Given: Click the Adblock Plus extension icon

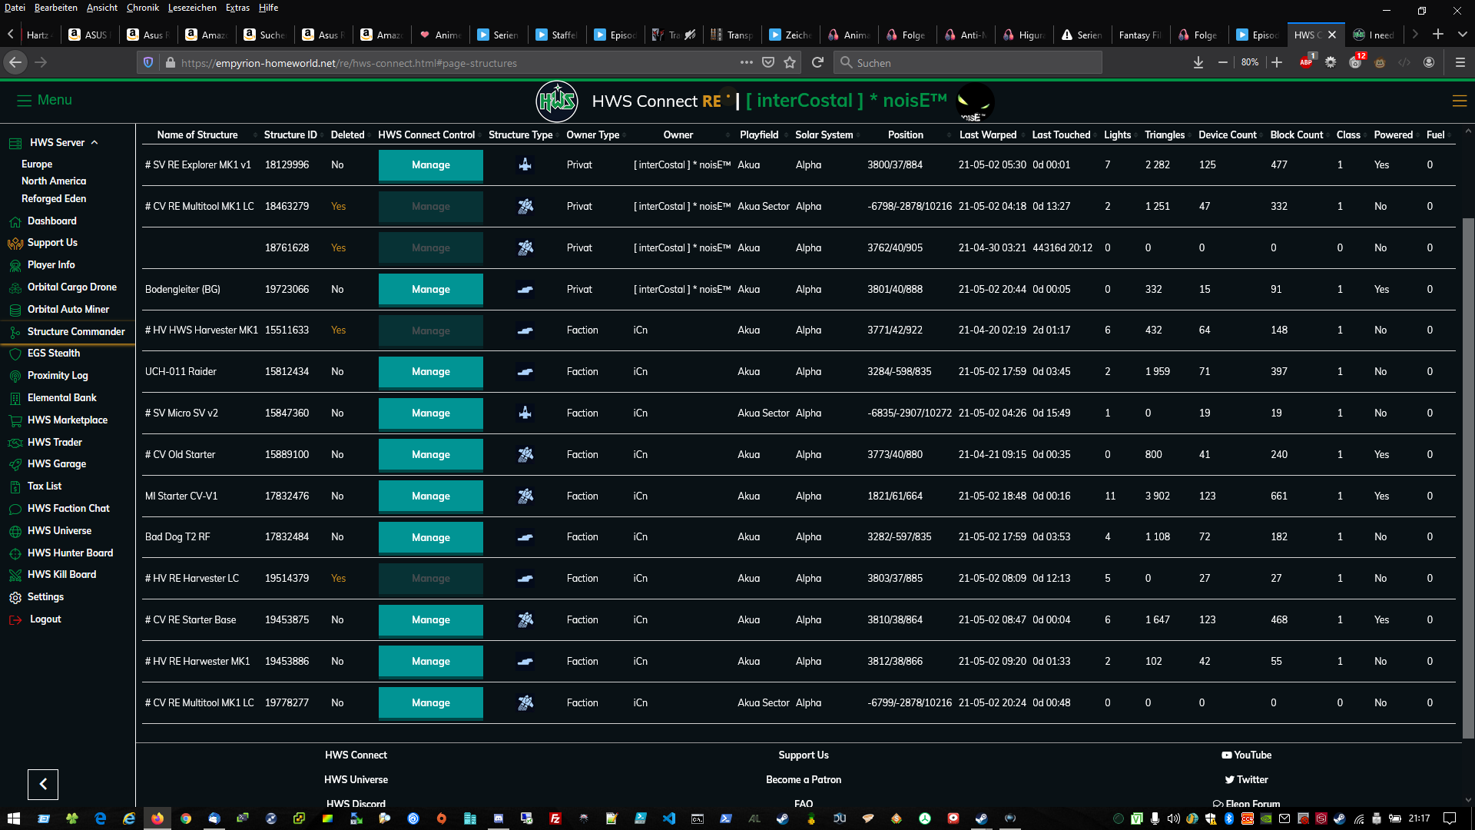Looking at the screenshot, I should 1307,61.
